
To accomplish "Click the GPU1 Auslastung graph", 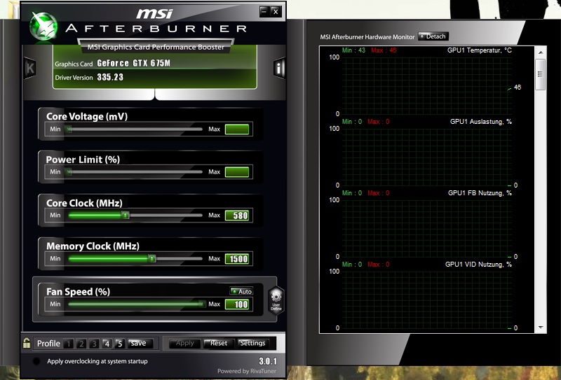I will click(427, 157).
